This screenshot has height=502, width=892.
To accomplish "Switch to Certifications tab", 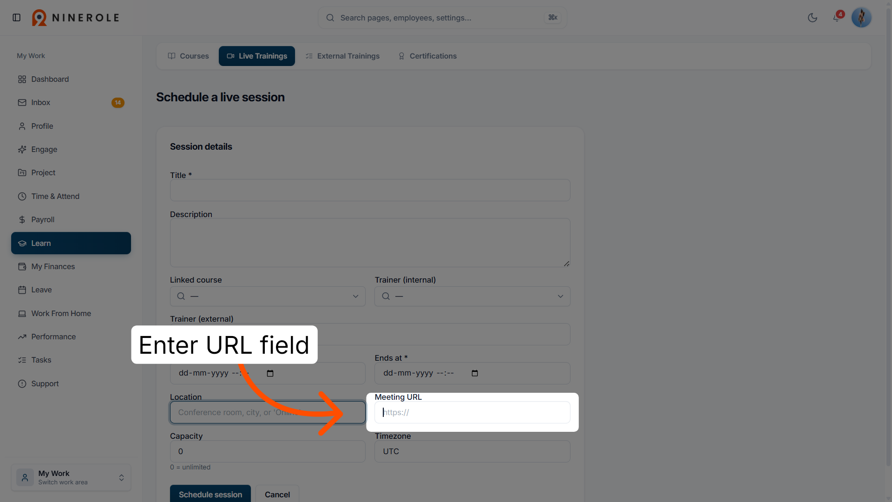I will pyautogui.click(x=427, y=56).
